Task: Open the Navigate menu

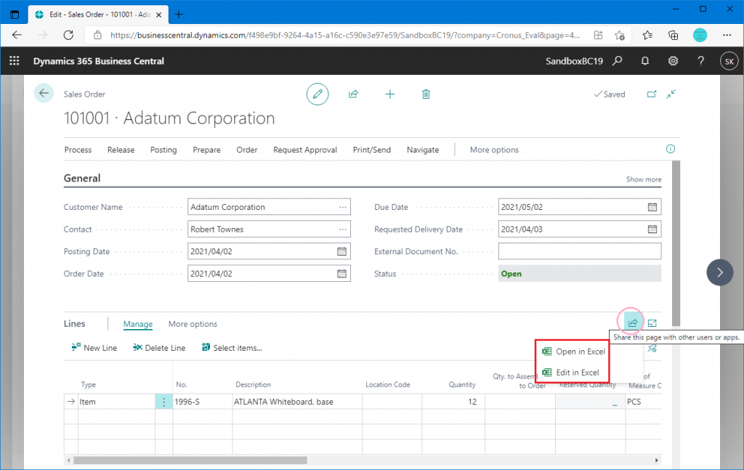Action: (x=423, y=150)
